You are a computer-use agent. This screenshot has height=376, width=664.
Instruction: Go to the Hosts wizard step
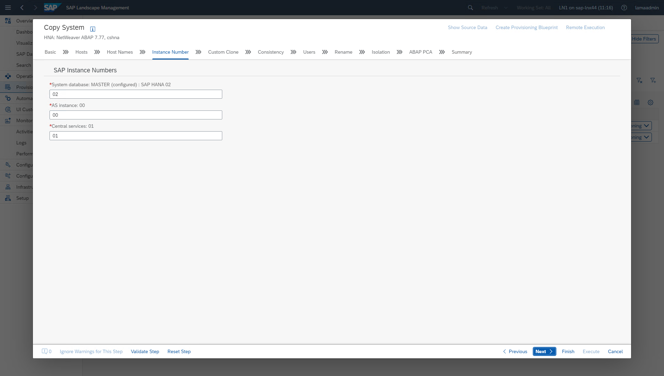(81, 52)
